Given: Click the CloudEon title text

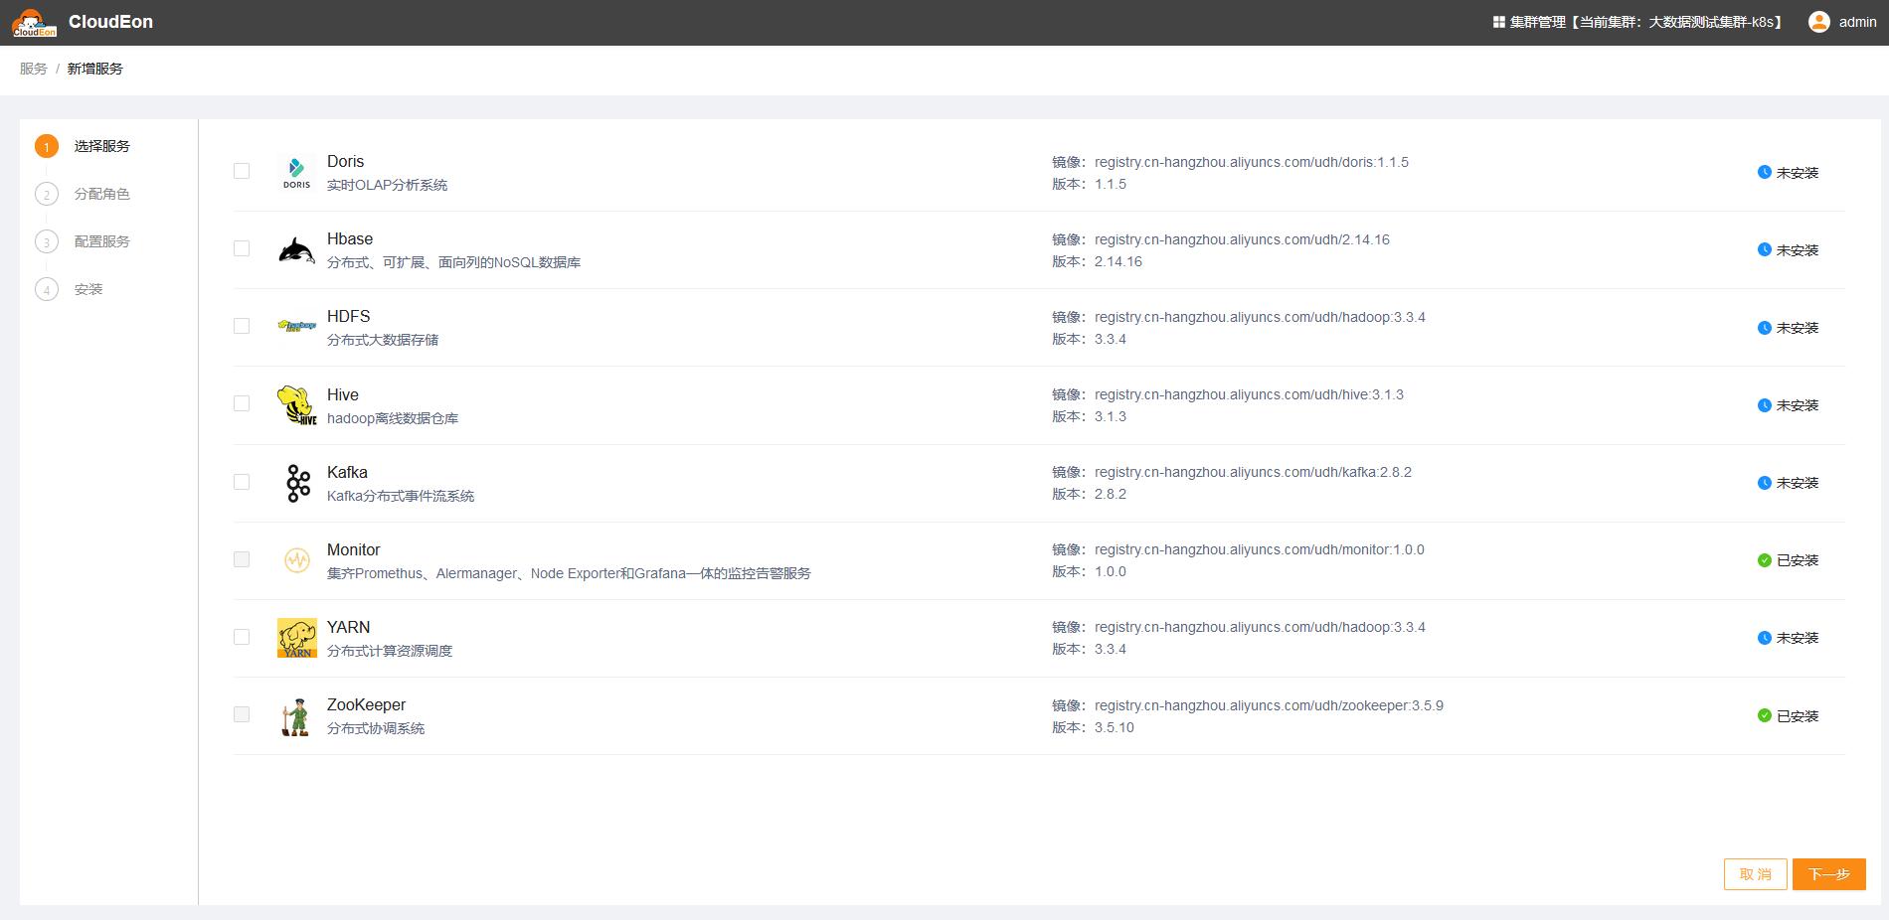Looking at the screenshot, I should pos(110,22).
